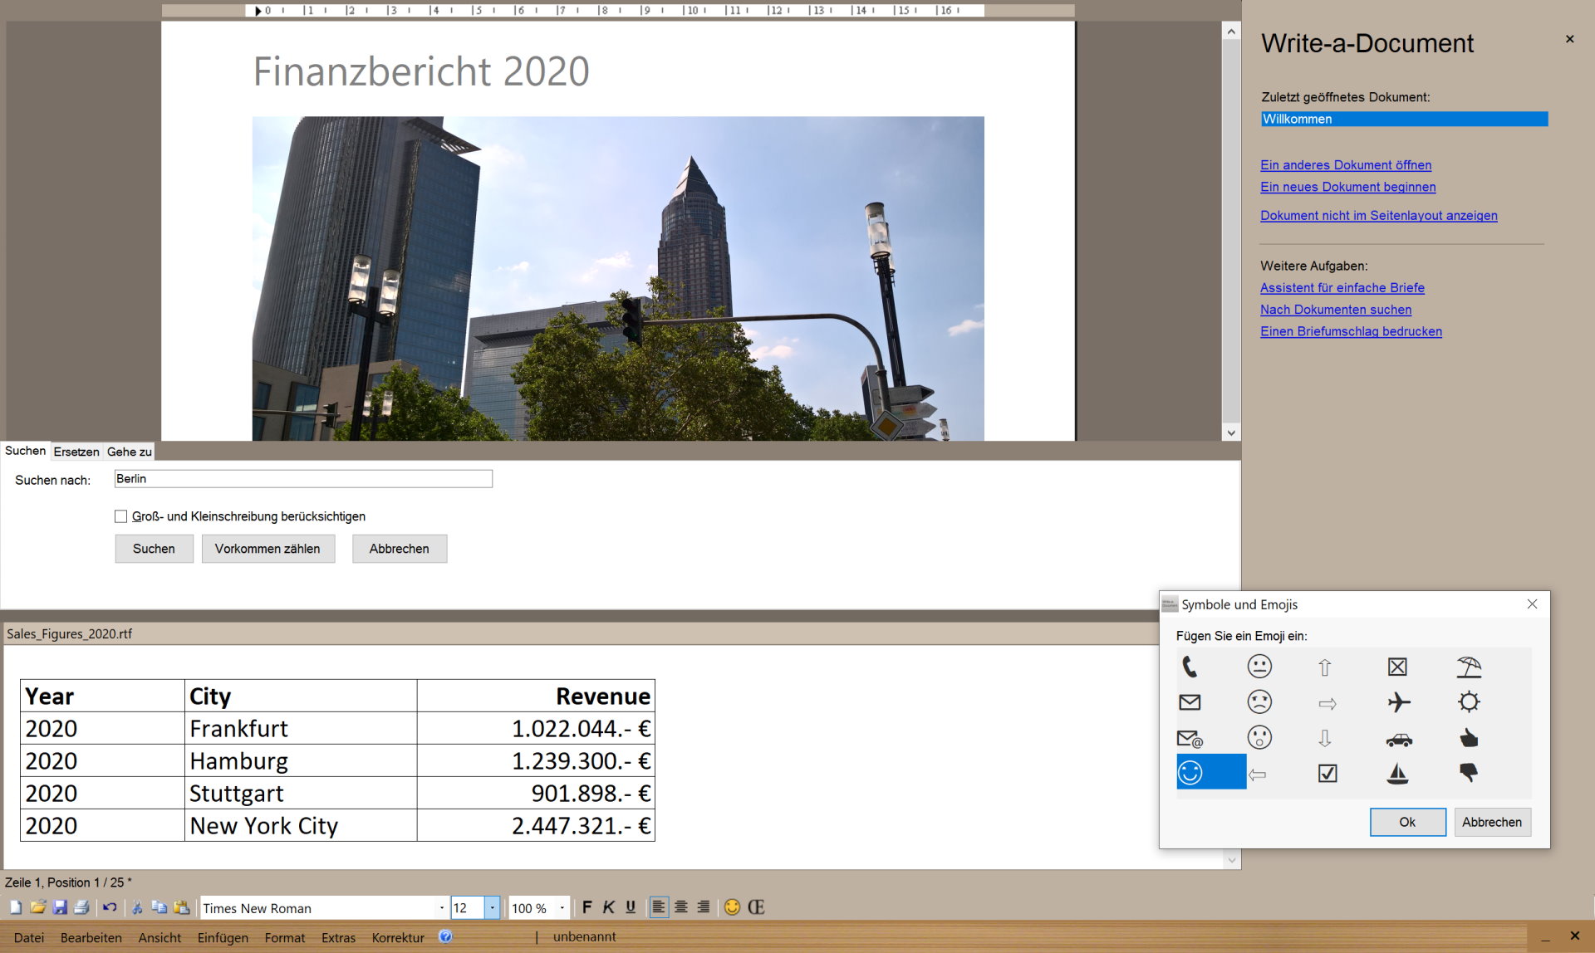This screenshot has width=1595, height=953.
Task: Select the airplane emoji symbol
Action: [x=1399, y=701]
